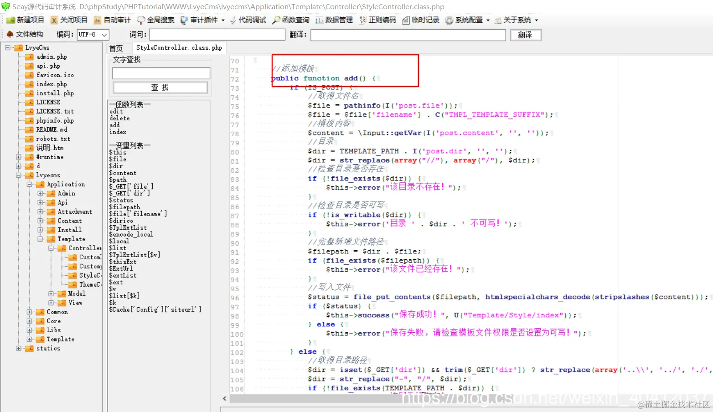
Task: Toggle the 文件结构 file structure panel
Action: tap(25, 34)
